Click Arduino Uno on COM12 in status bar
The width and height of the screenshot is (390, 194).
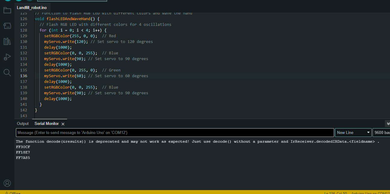[370, 192]
